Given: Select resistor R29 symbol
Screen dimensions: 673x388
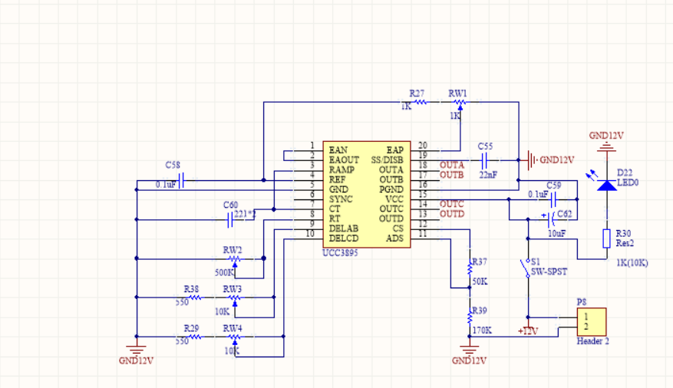Looking at the screenshot, I should point(195,337).
